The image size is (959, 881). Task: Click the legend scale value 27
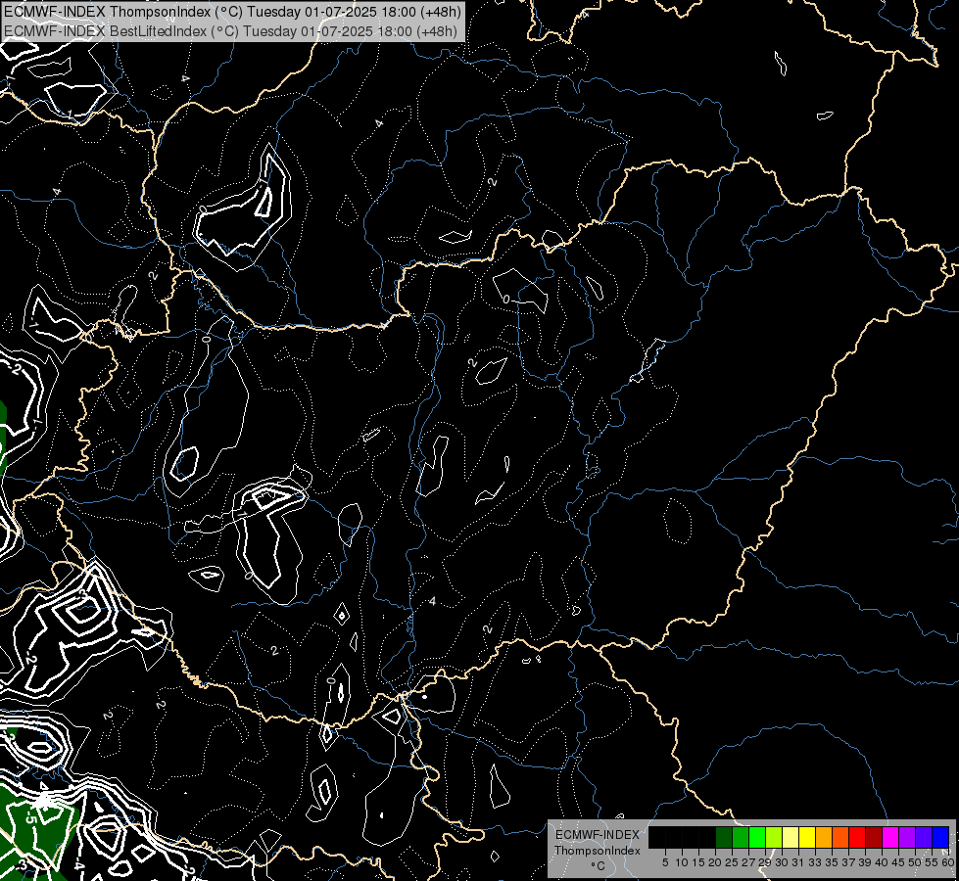tap(748, 862)
